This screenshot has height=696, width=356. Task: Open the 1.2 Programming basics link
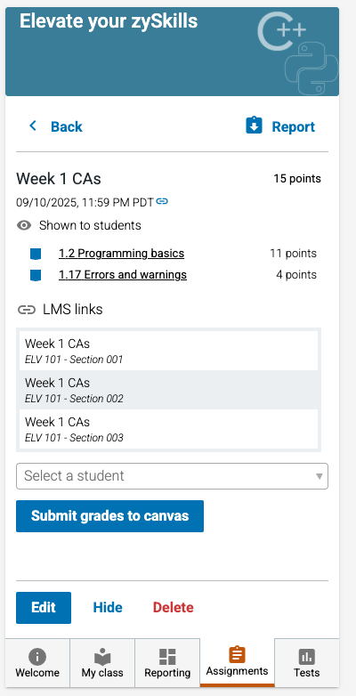click(x=121, y=254)
